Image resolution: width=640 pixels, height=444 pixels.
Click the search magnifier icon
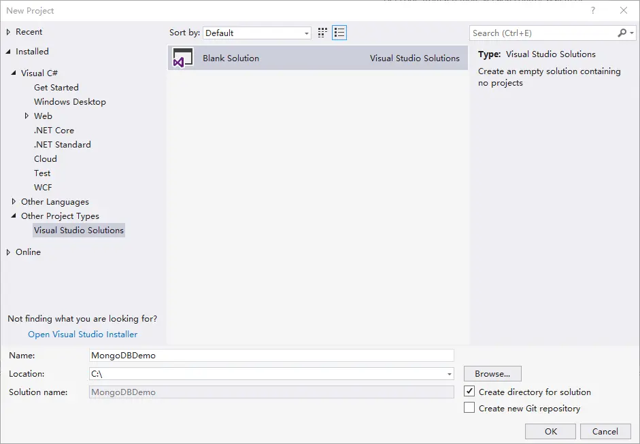(x=622, y=33)
